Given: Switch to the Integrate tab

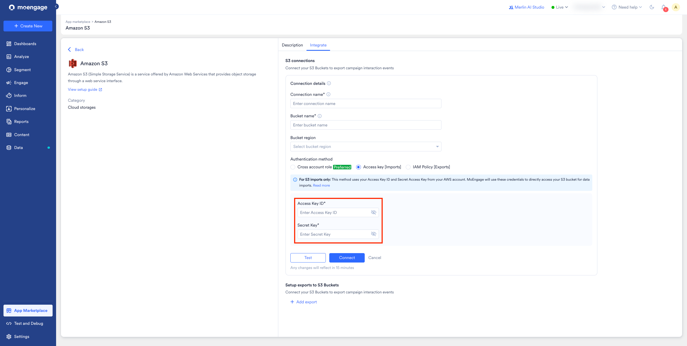Looking at the screenshot, I should (318, 45).
